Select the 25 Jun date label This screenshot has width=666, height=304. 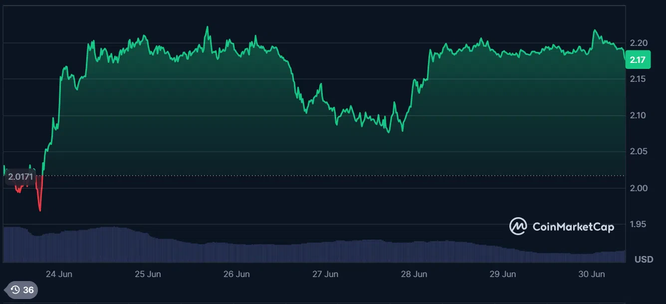click(x=148, y=274)
